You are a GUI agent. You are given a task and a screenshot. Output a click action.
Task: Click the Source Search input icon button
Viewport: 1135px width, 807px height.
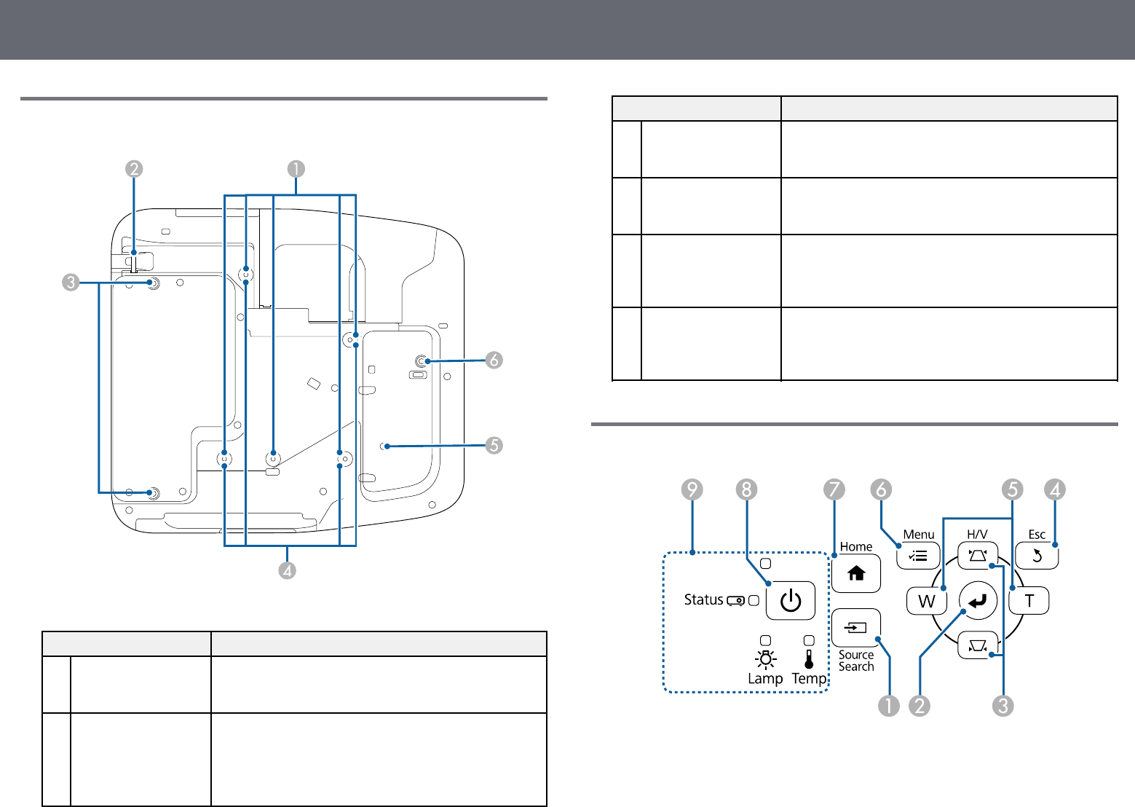point(856,627)
